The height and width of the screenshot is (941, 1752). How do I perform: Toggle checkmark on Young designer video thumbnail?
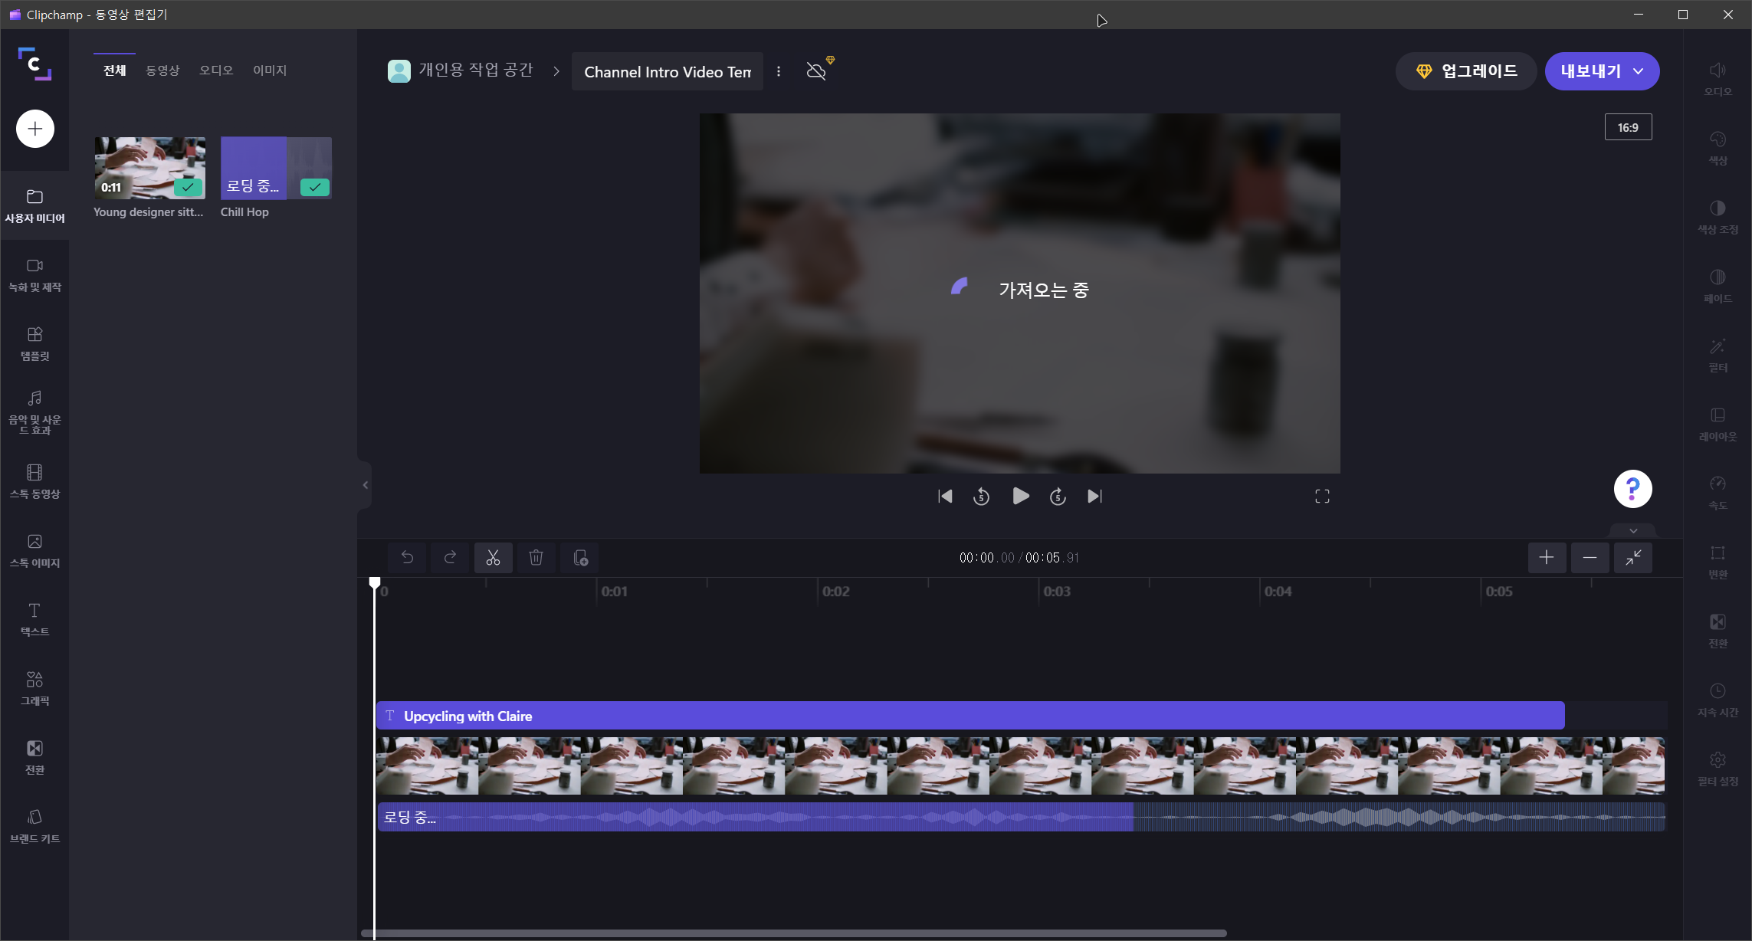pyautogui.click(x=188, y=187)
